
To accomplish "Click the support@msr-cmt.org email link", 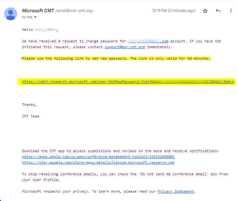I will [125, 47].
